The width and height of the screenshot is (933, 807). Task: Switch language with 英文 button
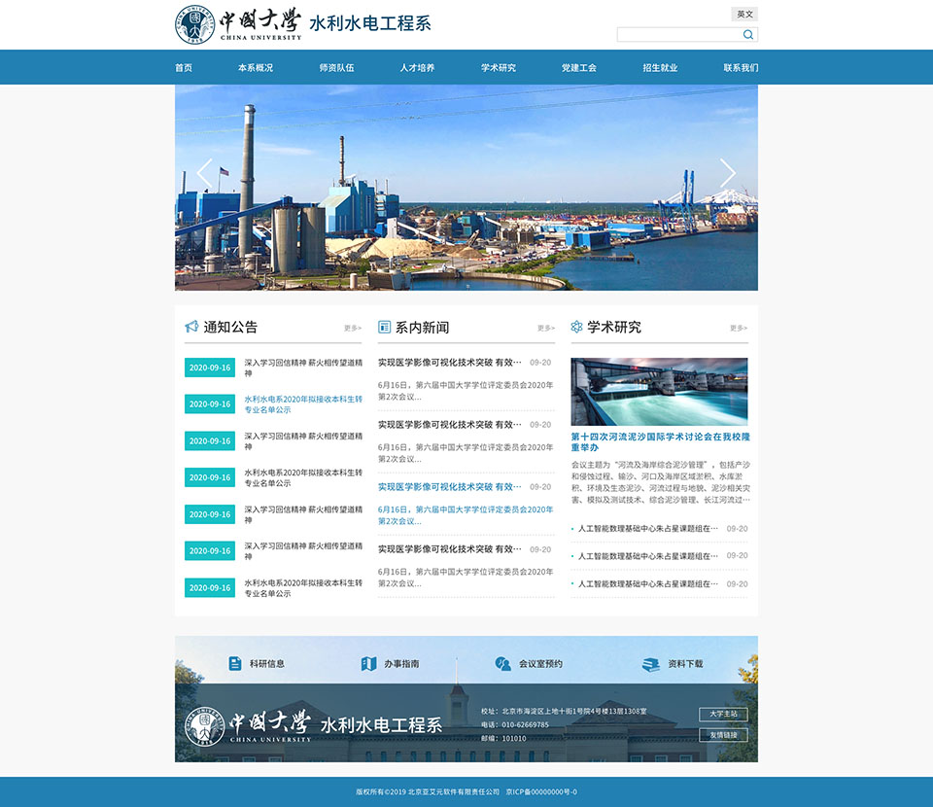pos(744,14)
